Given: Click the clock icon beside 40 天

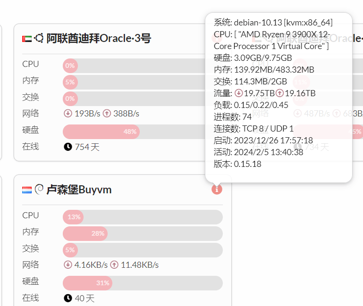Looking at the screenshot, I should (x=68, y=298).
